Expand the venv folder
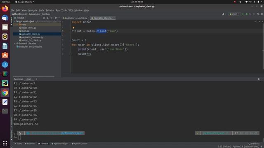Image resolution: width=264 pixels, height=148 pixels. click(x=17, y=25)
